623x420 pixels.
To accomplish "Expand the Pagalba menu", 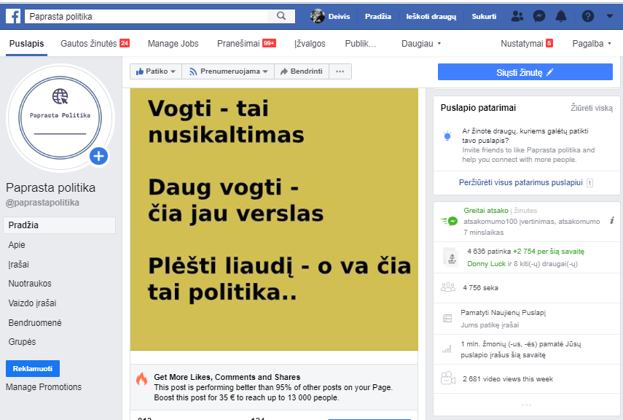I will coord(591,44).
